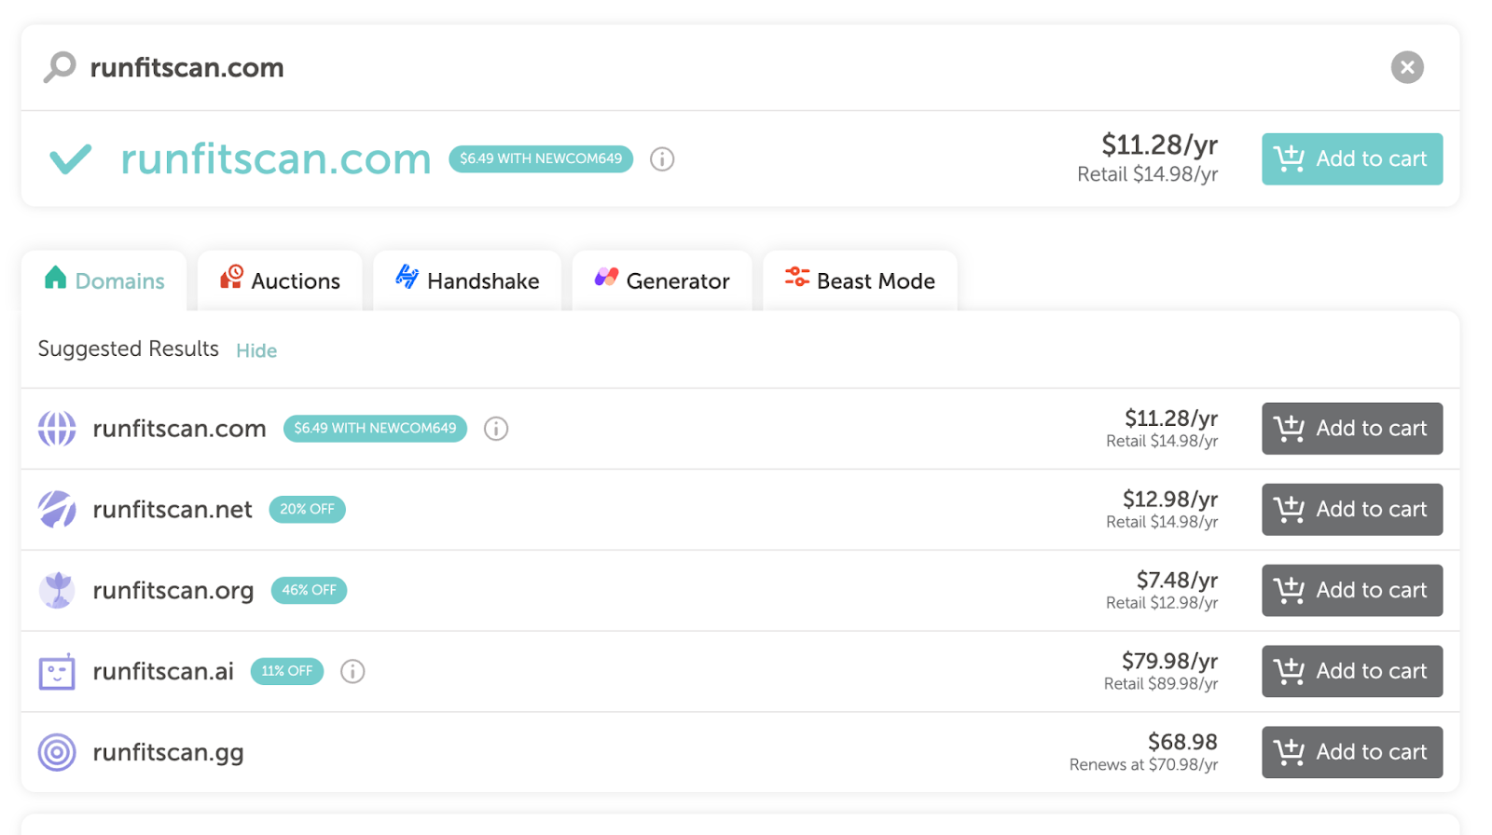Screen dimensions: 1492x835
Task: Switch to the Handshake tab
Action: pyautogui.click(x=467, y=281)
